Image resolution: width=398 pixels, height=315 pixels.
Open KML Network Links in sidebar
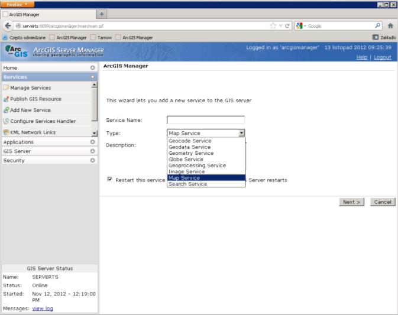click(x=33, y=132)
